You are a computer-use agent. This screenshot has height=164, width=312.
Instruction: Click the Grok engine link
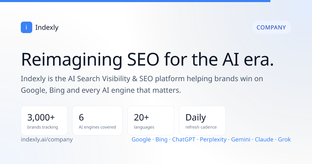[x=284, y=140]
